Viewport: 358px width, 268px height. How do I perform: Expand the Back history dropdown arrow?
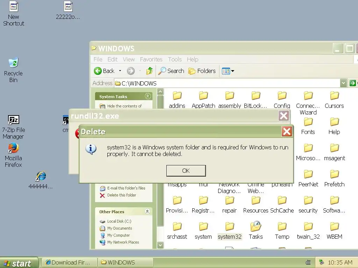click(120, 71)
